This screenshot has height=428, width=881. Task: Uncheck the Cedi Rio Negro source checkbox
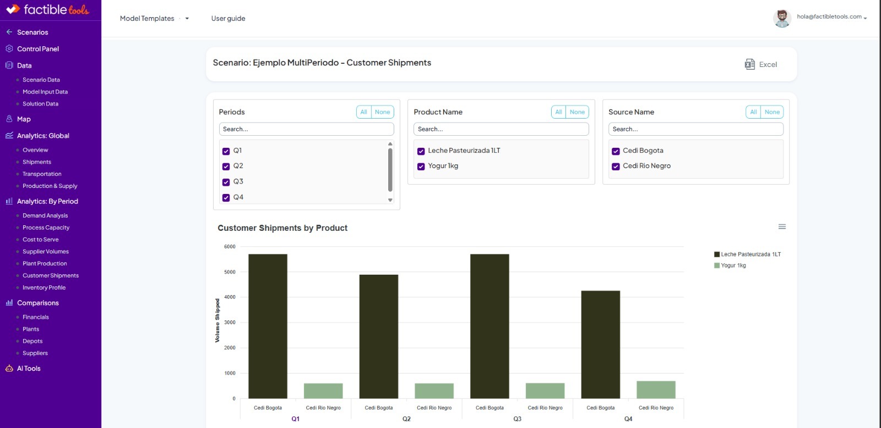pyautogui.click(x=616, y=166)
